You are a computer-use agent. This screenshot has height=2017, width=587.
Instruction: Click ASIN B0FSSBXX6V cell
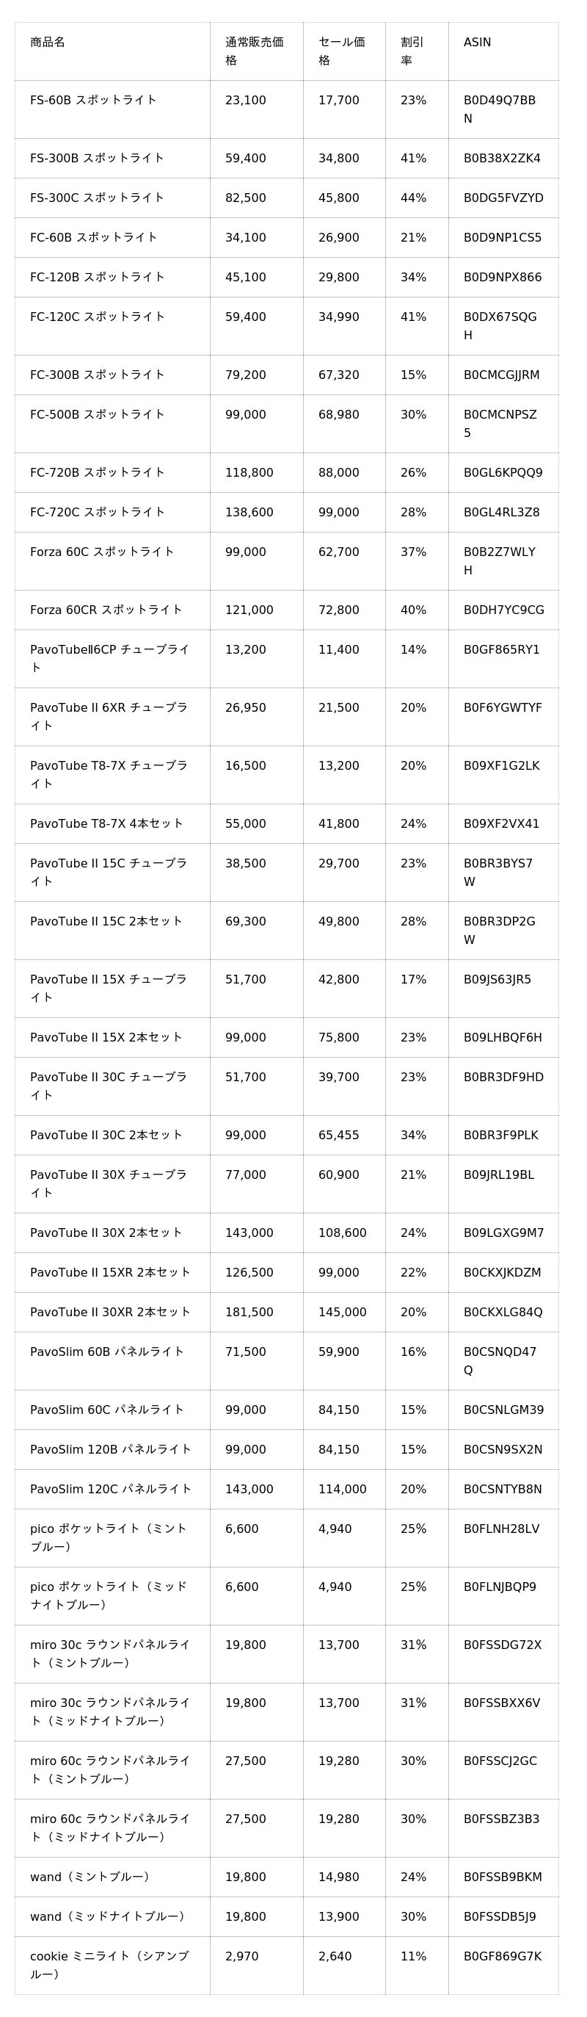(502, 1703)
